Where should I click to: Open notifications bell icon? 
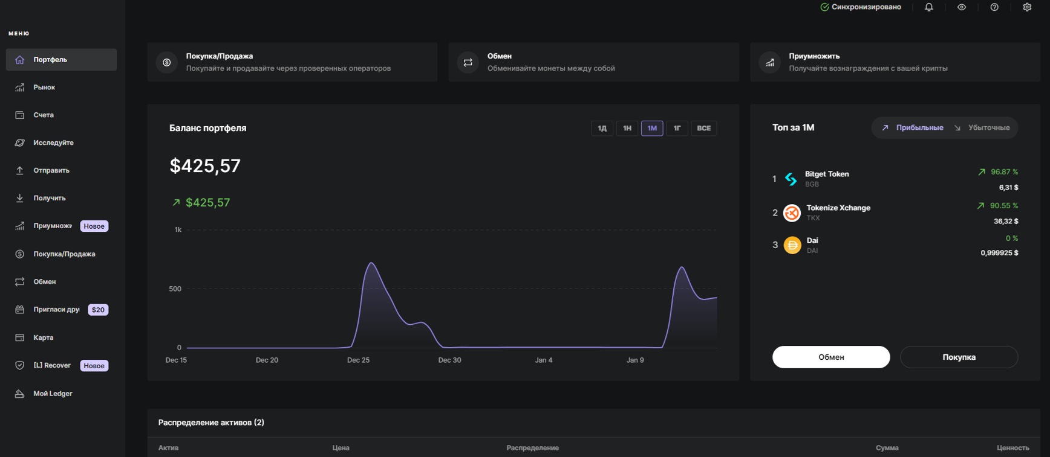[x=929, y=7]
